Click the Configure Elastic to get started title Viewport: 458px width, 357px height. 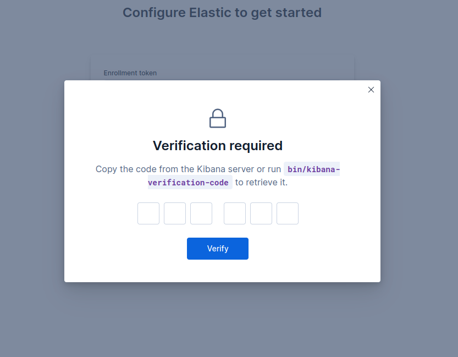click(222, 12)
